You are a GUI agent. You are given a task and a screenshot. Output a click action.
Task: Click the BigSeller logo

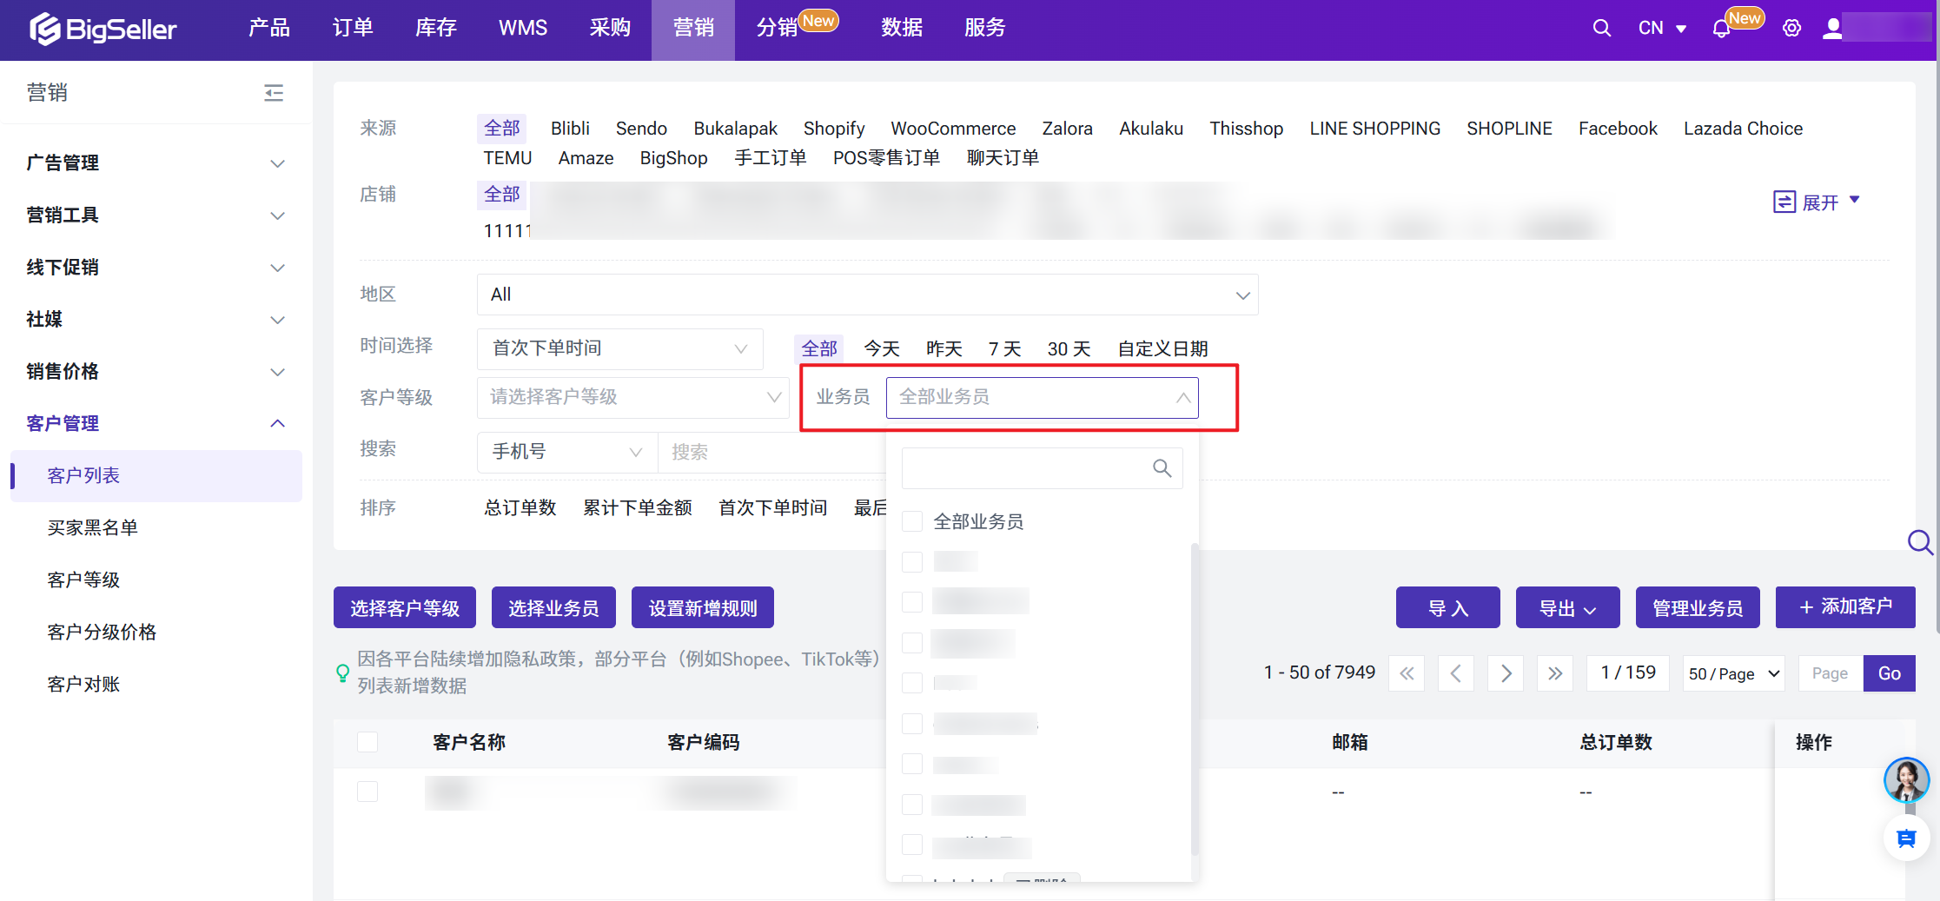103,29
